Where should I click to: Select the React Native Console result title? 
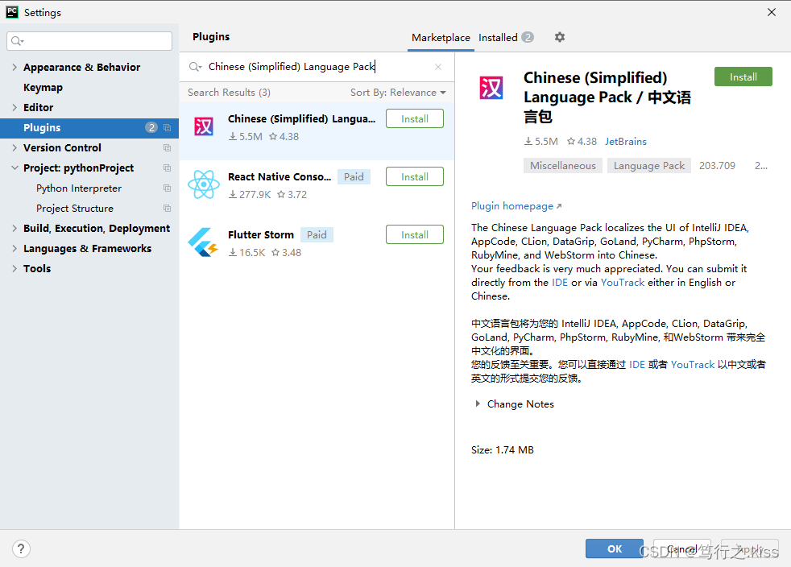280,176
